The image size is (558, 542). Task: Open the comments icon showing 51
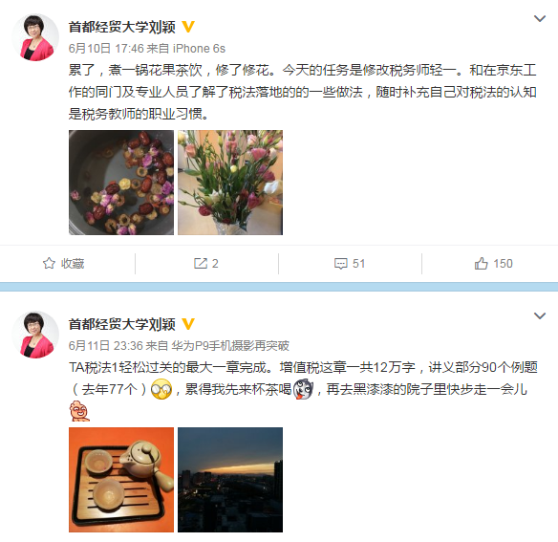[340, 264]
